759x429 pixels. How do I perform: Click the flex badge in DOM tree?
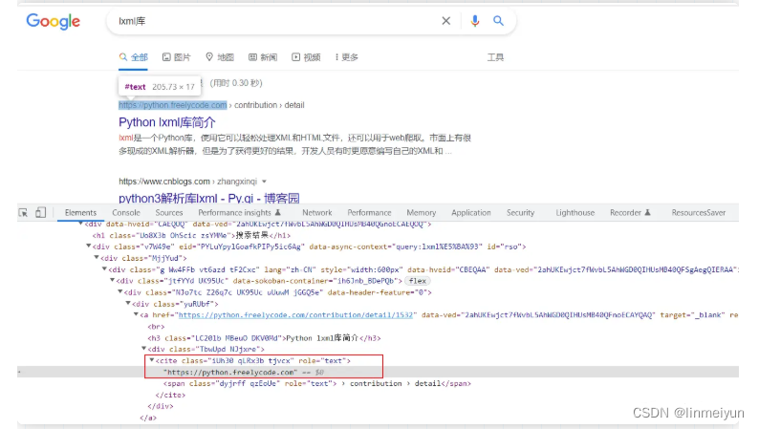[x=418, y=281]
